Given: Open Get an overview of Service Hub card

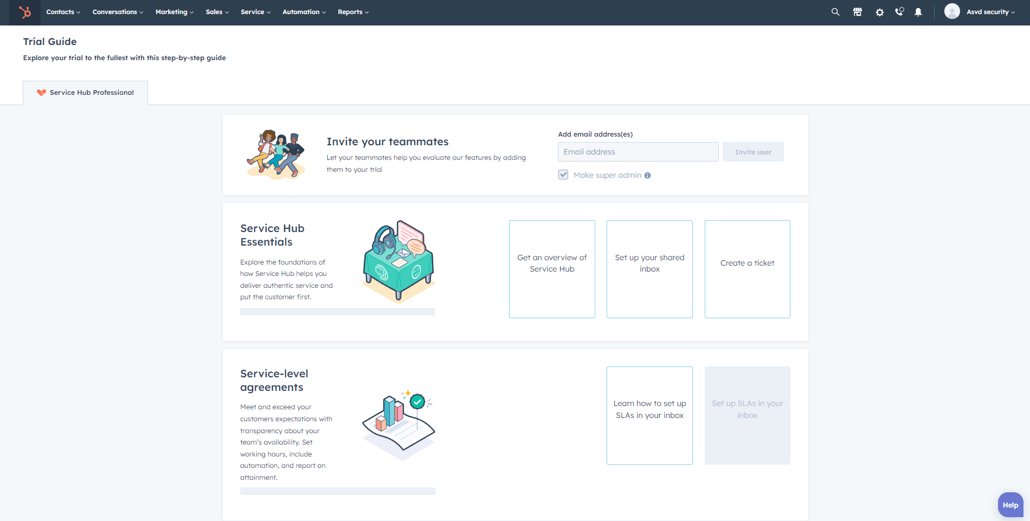Looking at the screenshot, I should [552, 269].
